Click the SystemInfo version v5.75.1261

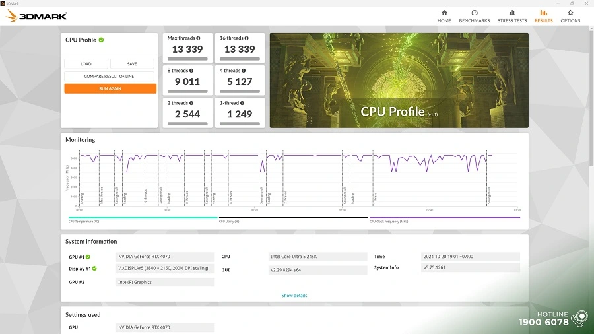(x=471, y=268)
